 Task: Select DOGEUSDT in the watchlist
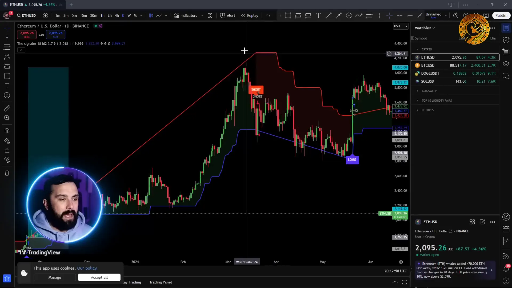coord(455,73)
